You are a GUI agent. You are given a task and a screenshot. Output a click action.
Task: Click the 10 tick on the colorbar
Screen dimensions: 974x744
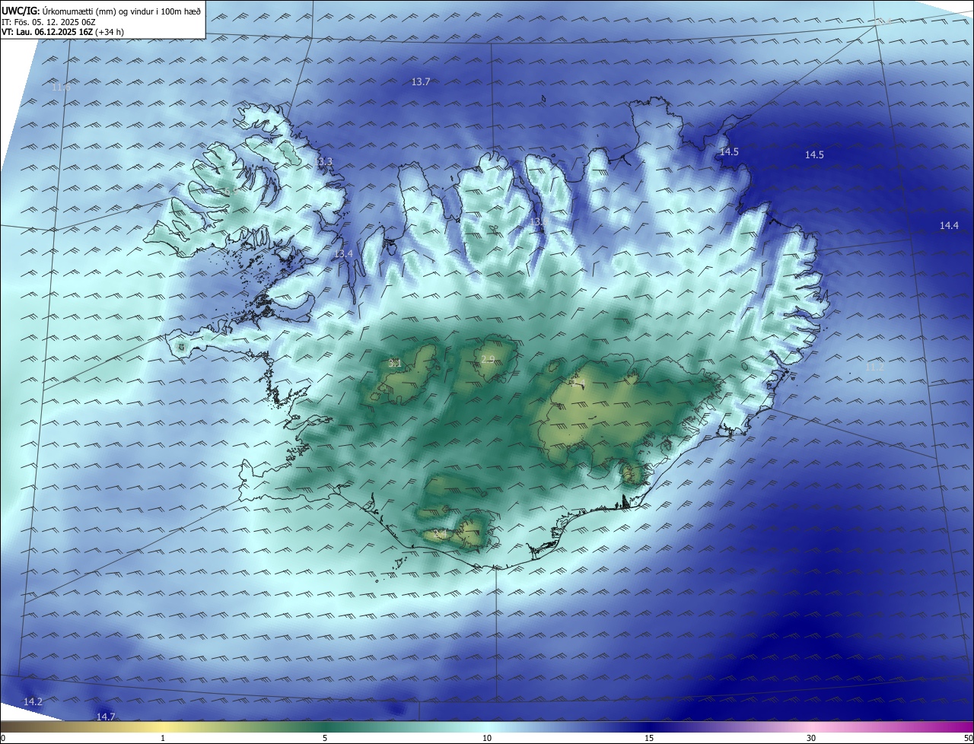pyautogui.click(x=487, y=738)
